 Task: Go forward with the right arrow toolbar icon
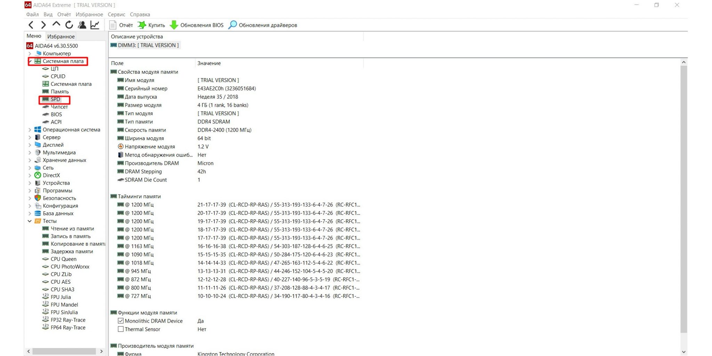[43, 25]
